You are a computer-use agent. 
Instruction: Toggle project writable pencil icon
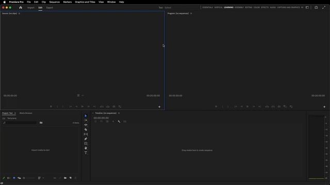click(x=4, y=178)
